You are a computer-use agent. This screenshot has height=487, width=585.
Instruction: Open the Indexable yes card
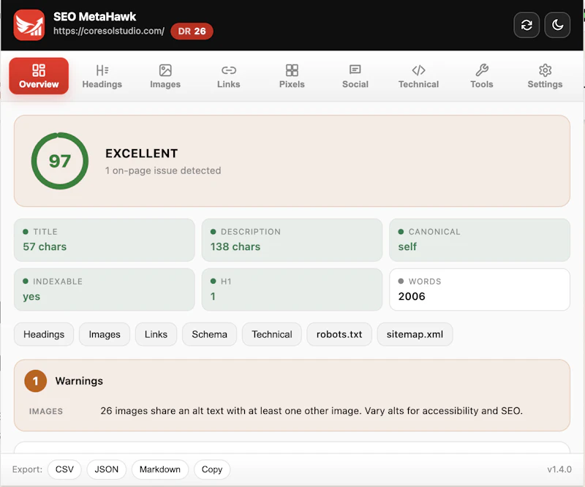[x=105, y=290]
